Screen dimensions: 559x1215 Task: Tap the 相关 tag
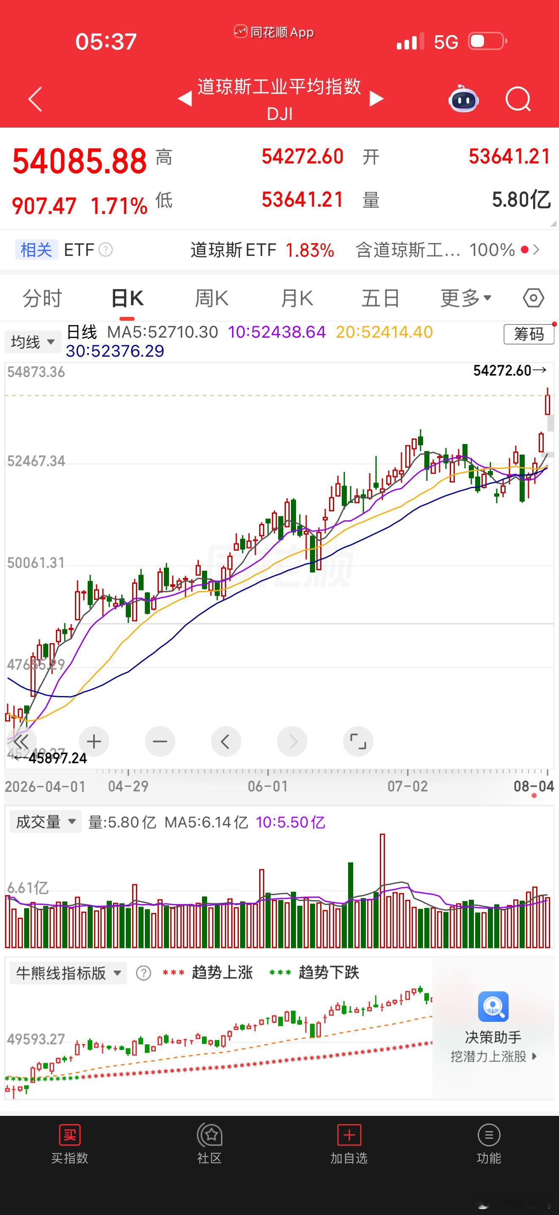[36, 250]
